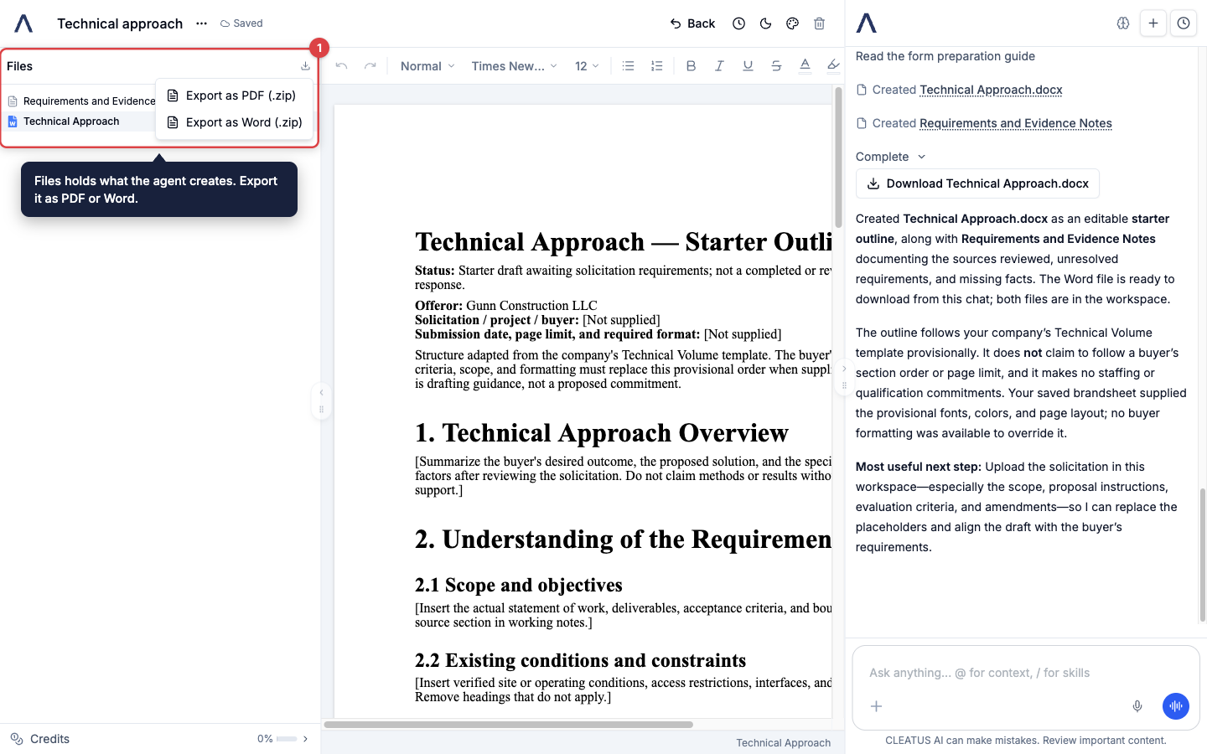The width and height of the screenshot is (1207, 754).
Task: Click the logo in the top-left corner
Action: point(23,23)
